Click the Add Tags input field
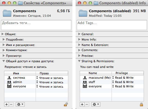 click(x=112, y=25)
